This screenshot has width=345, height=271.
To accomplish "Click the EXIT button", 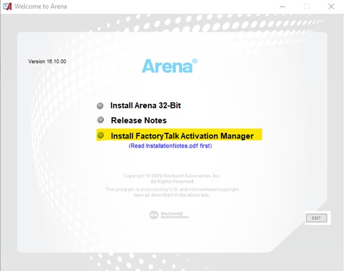I will coord(316,218).
